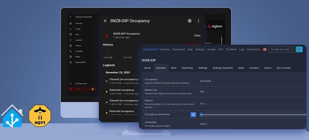The height and width of the screenshot is (140, 309).
Task: Open the occupancy entity settings gear icon
Action: pyautogui.click(x=190, y=21)
